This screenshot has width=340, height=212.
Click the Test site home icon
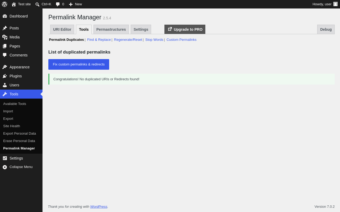[14, 4]
